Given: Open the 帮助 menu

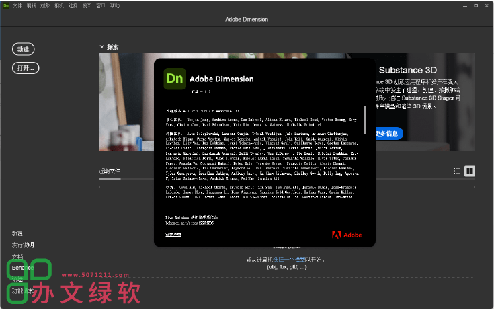Looking at the screenshot, I should pos(115,5).
